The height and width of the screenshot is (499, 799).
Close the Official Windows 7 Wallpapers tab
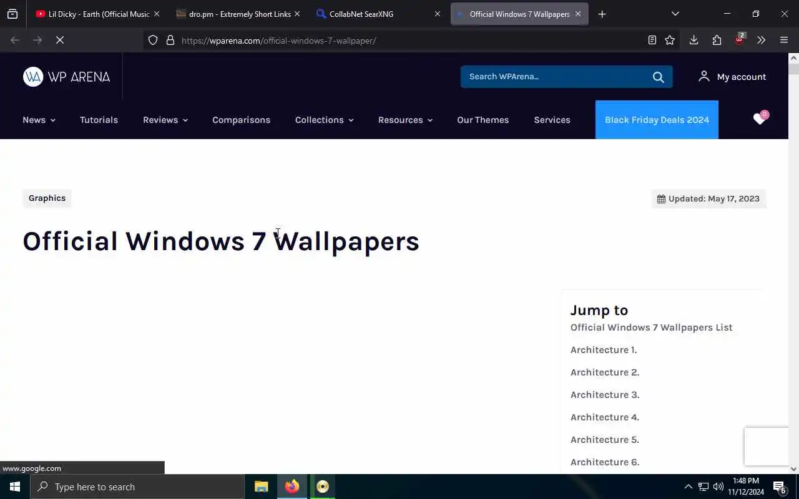point(578,14)
